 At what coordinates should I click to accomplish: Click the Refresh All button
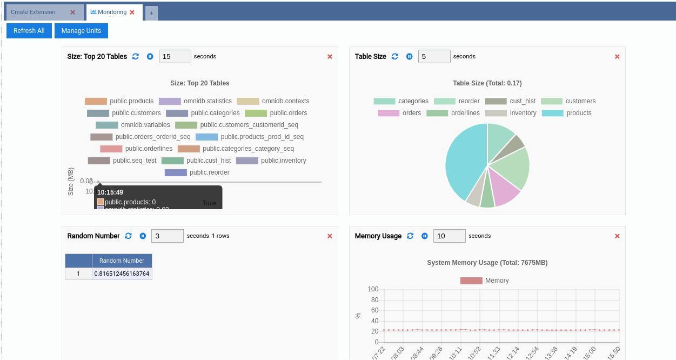[29, 31]
